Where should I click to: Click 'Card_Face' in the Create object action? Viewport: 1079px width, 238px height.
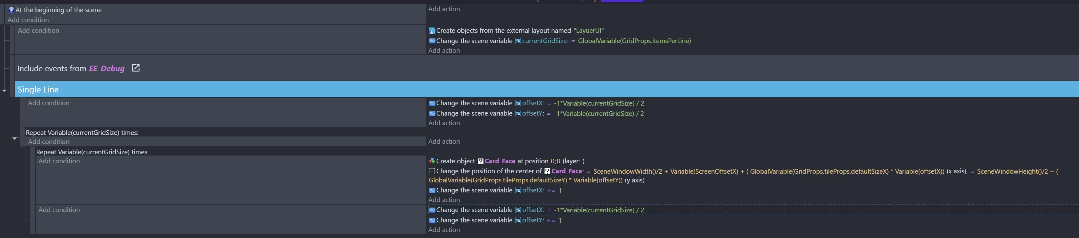[500, 161]
